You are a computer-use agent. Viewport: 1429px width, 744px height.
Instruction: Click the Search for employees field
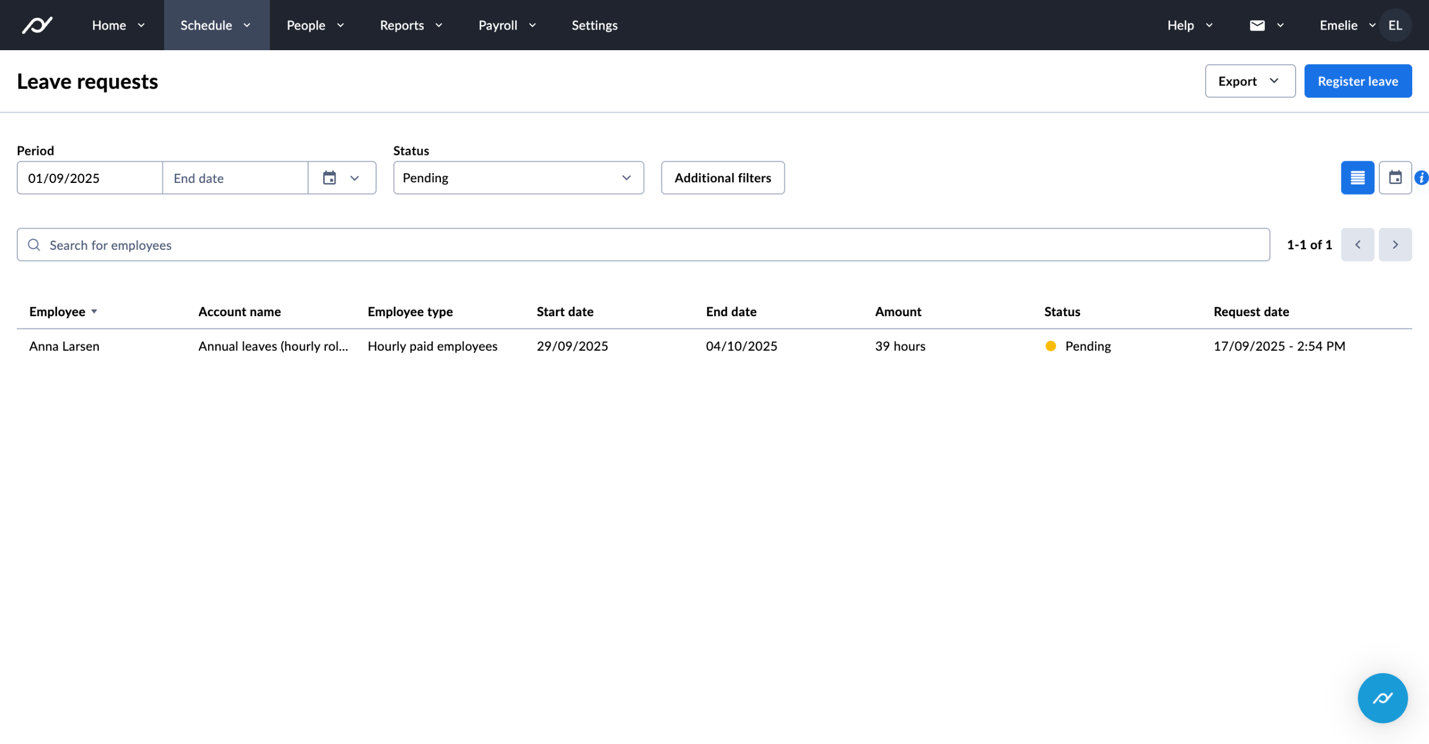coord(642,245)
